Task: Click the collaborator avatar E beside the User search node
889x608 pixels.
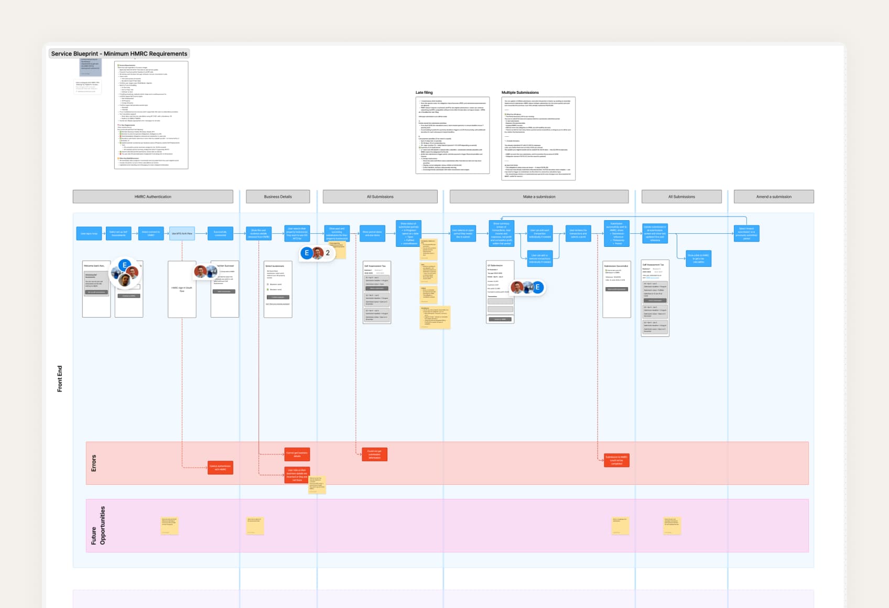Action: [x=307, y=253]
